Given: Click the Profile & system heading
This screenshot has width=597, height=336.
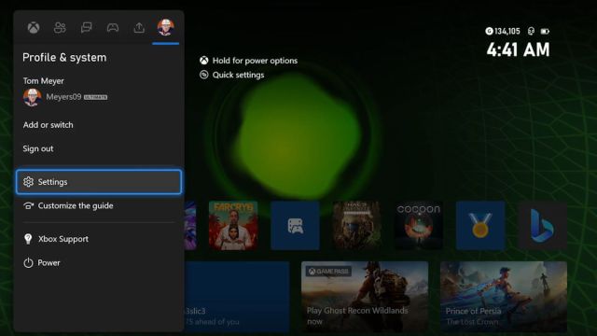Looking at the screenshot, I should pyautogui.click(x=64, y=58).
